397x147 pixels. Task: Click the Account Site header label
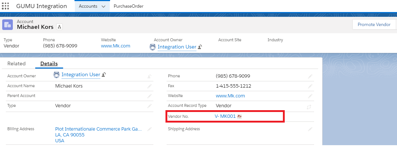pos(230,40)
